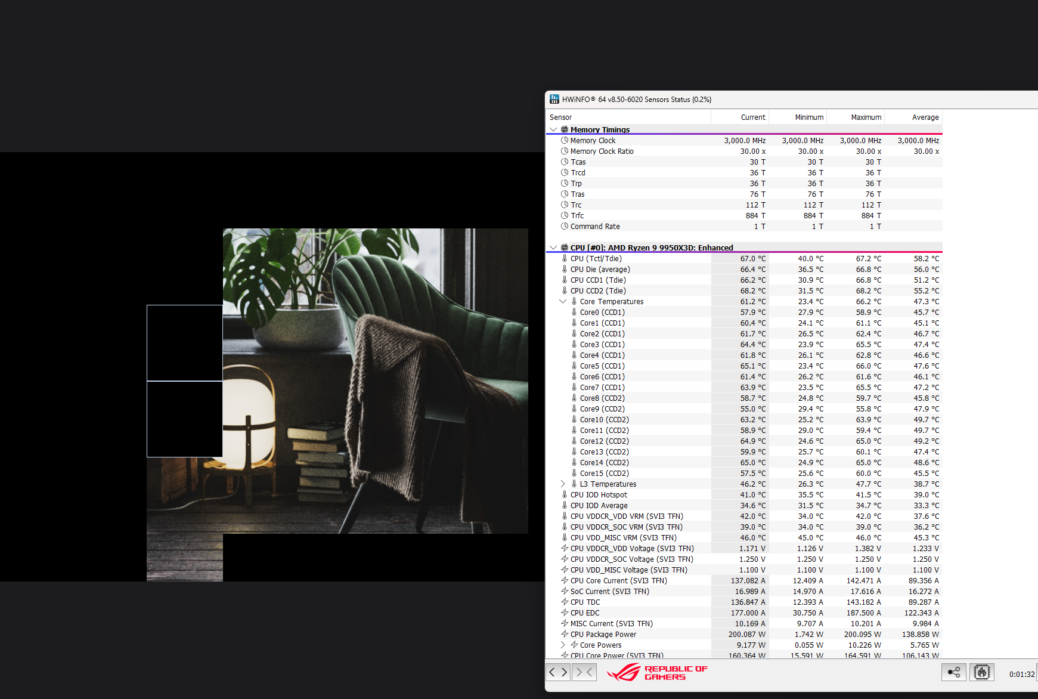Click thermometer icon next to Core0 (CCD1)
The width and height of the screenshot is (1038, 699).
coord(574,312)
